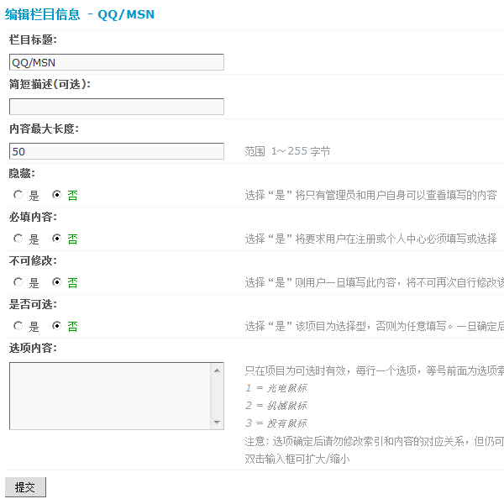Viewport: 504px width, 499px height.
Task: Select 是 radio under 不可修改
Action: pyautogui.click(x=18, y=282)
